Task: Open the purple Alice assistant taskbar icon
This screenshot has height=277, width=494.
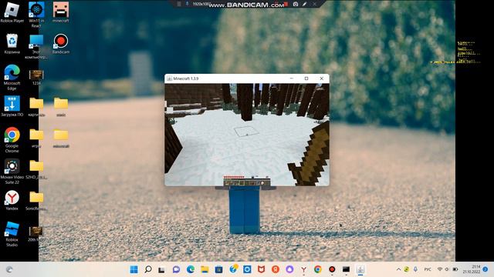Action: pos(289,269)
